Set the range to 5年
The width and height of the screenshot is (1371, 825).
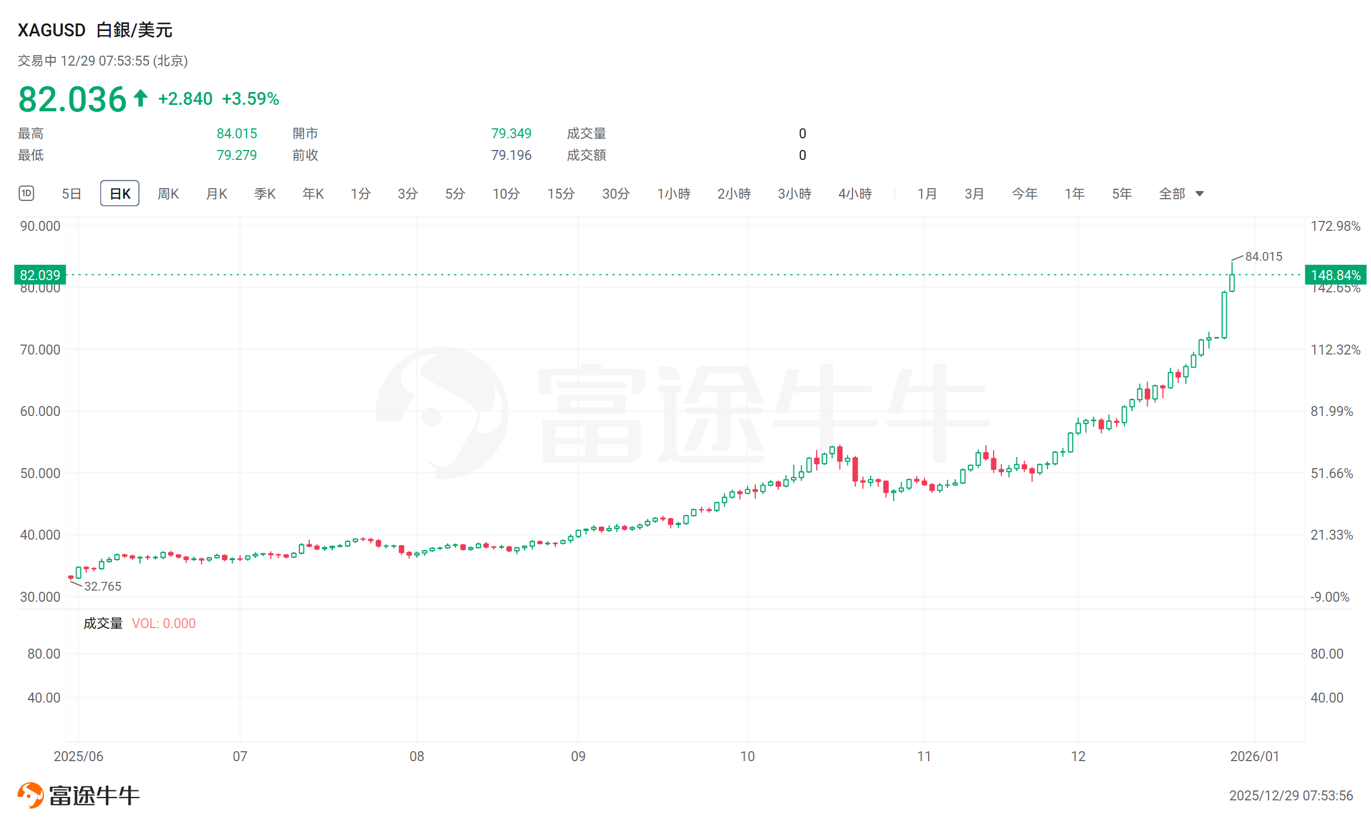coord(1121,193)
